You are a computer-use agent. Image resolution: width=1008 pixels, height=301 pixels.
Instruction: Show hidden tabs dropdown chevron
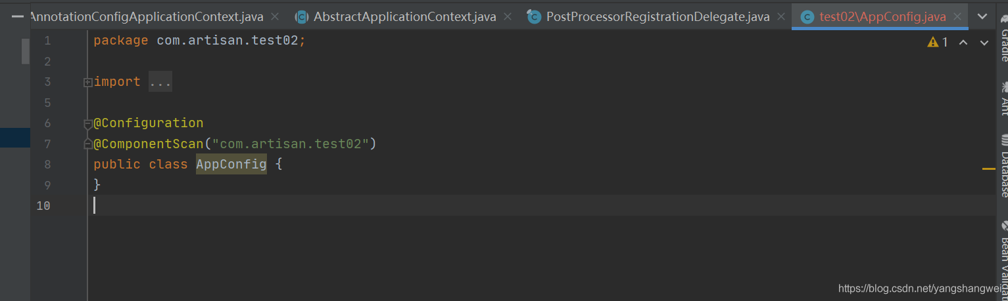coord(982,16)
